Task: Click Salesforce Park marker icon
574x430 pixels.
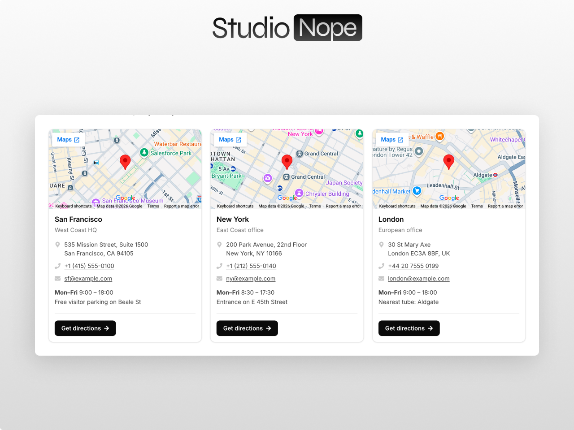Action: (x=144, y=153)
